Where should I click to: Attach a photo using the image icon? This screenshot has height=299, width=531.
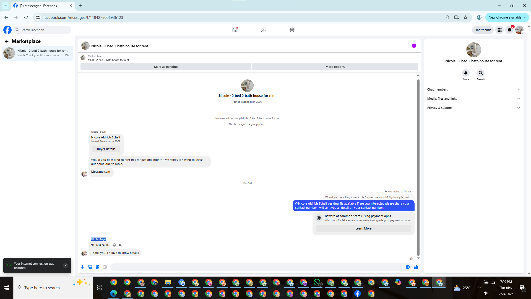(90, 267)
